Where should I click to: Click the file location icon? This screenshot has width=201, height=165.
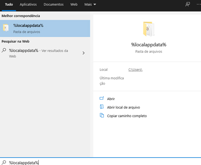(102, 107)
